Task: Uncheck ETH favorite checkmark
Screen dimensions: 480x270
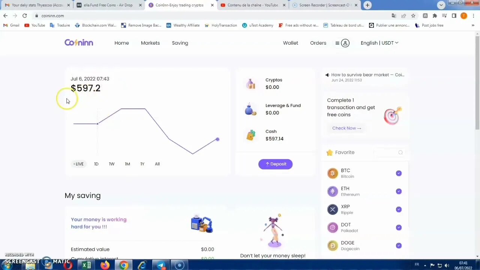Action: pos(399,191)
